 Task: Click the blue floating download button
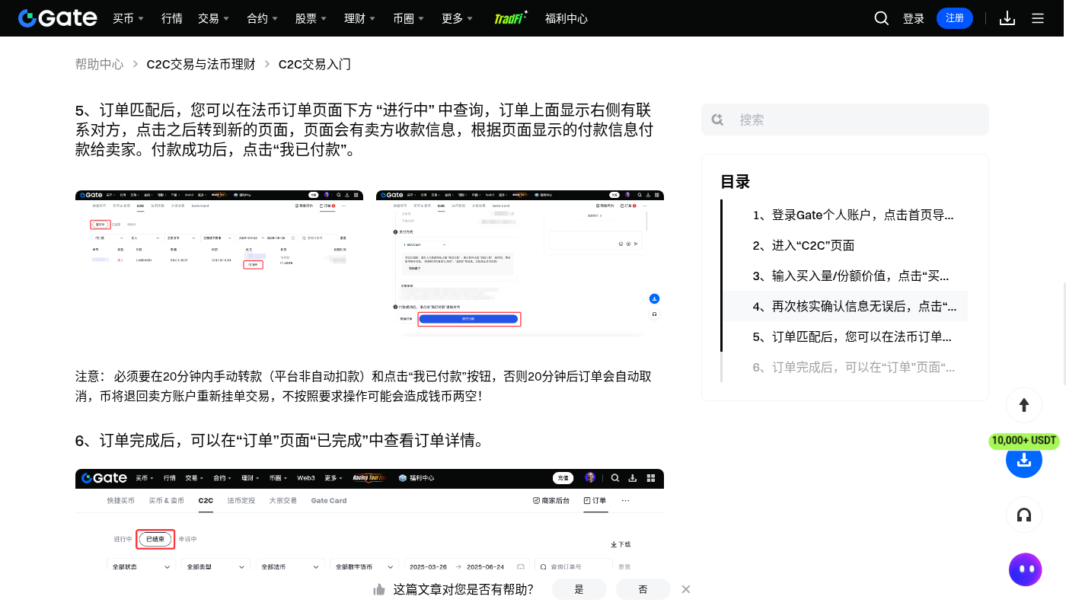pos(1024,460)
